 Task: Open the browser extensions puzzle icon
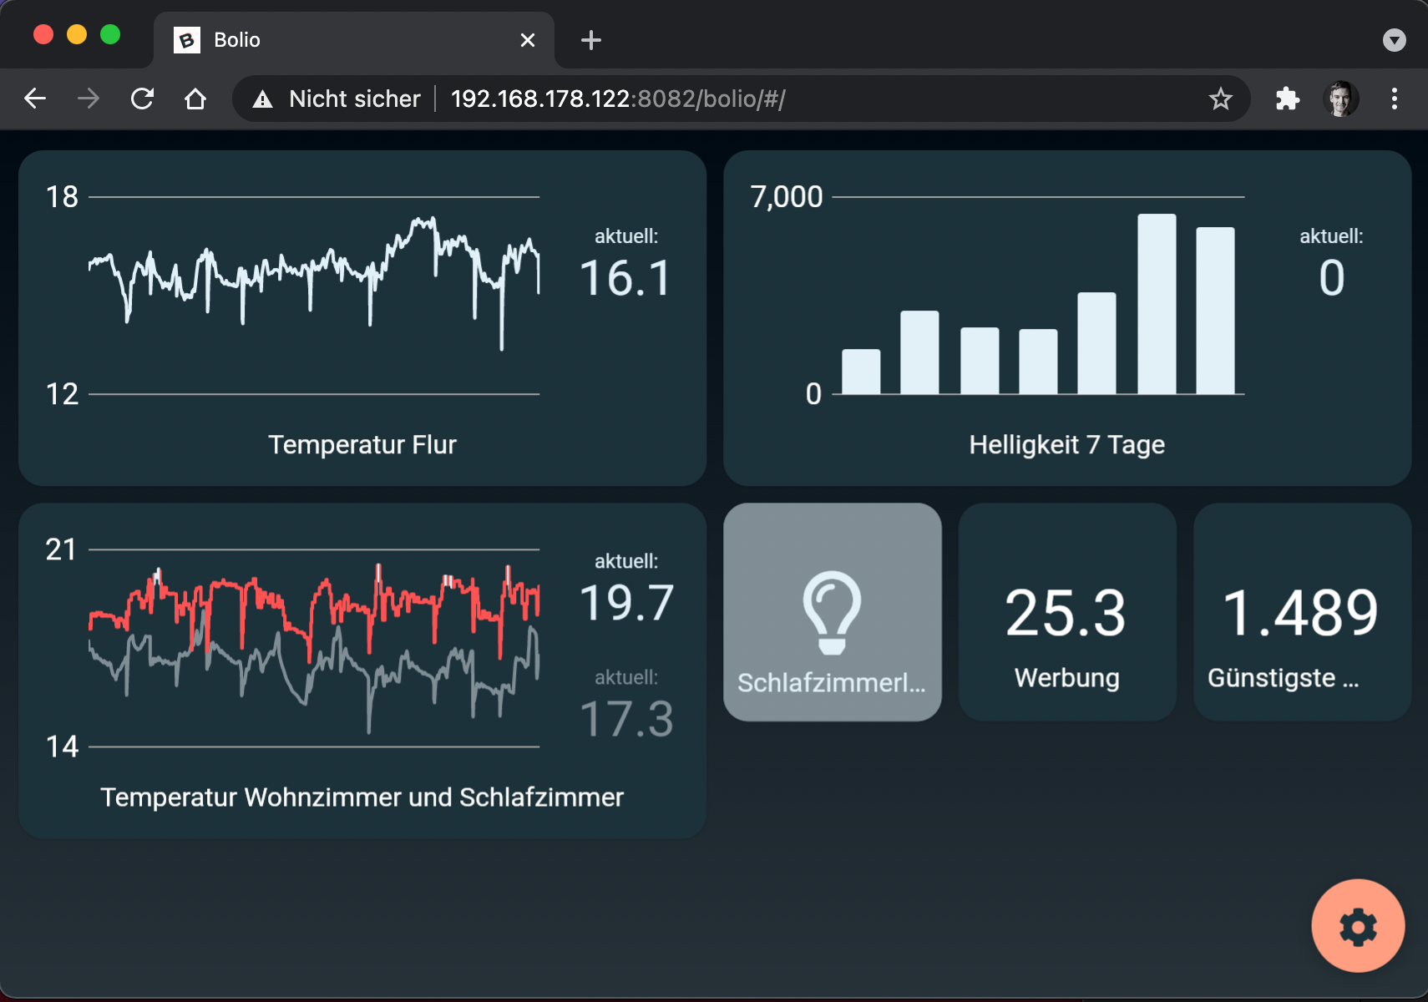(1288, 99)
